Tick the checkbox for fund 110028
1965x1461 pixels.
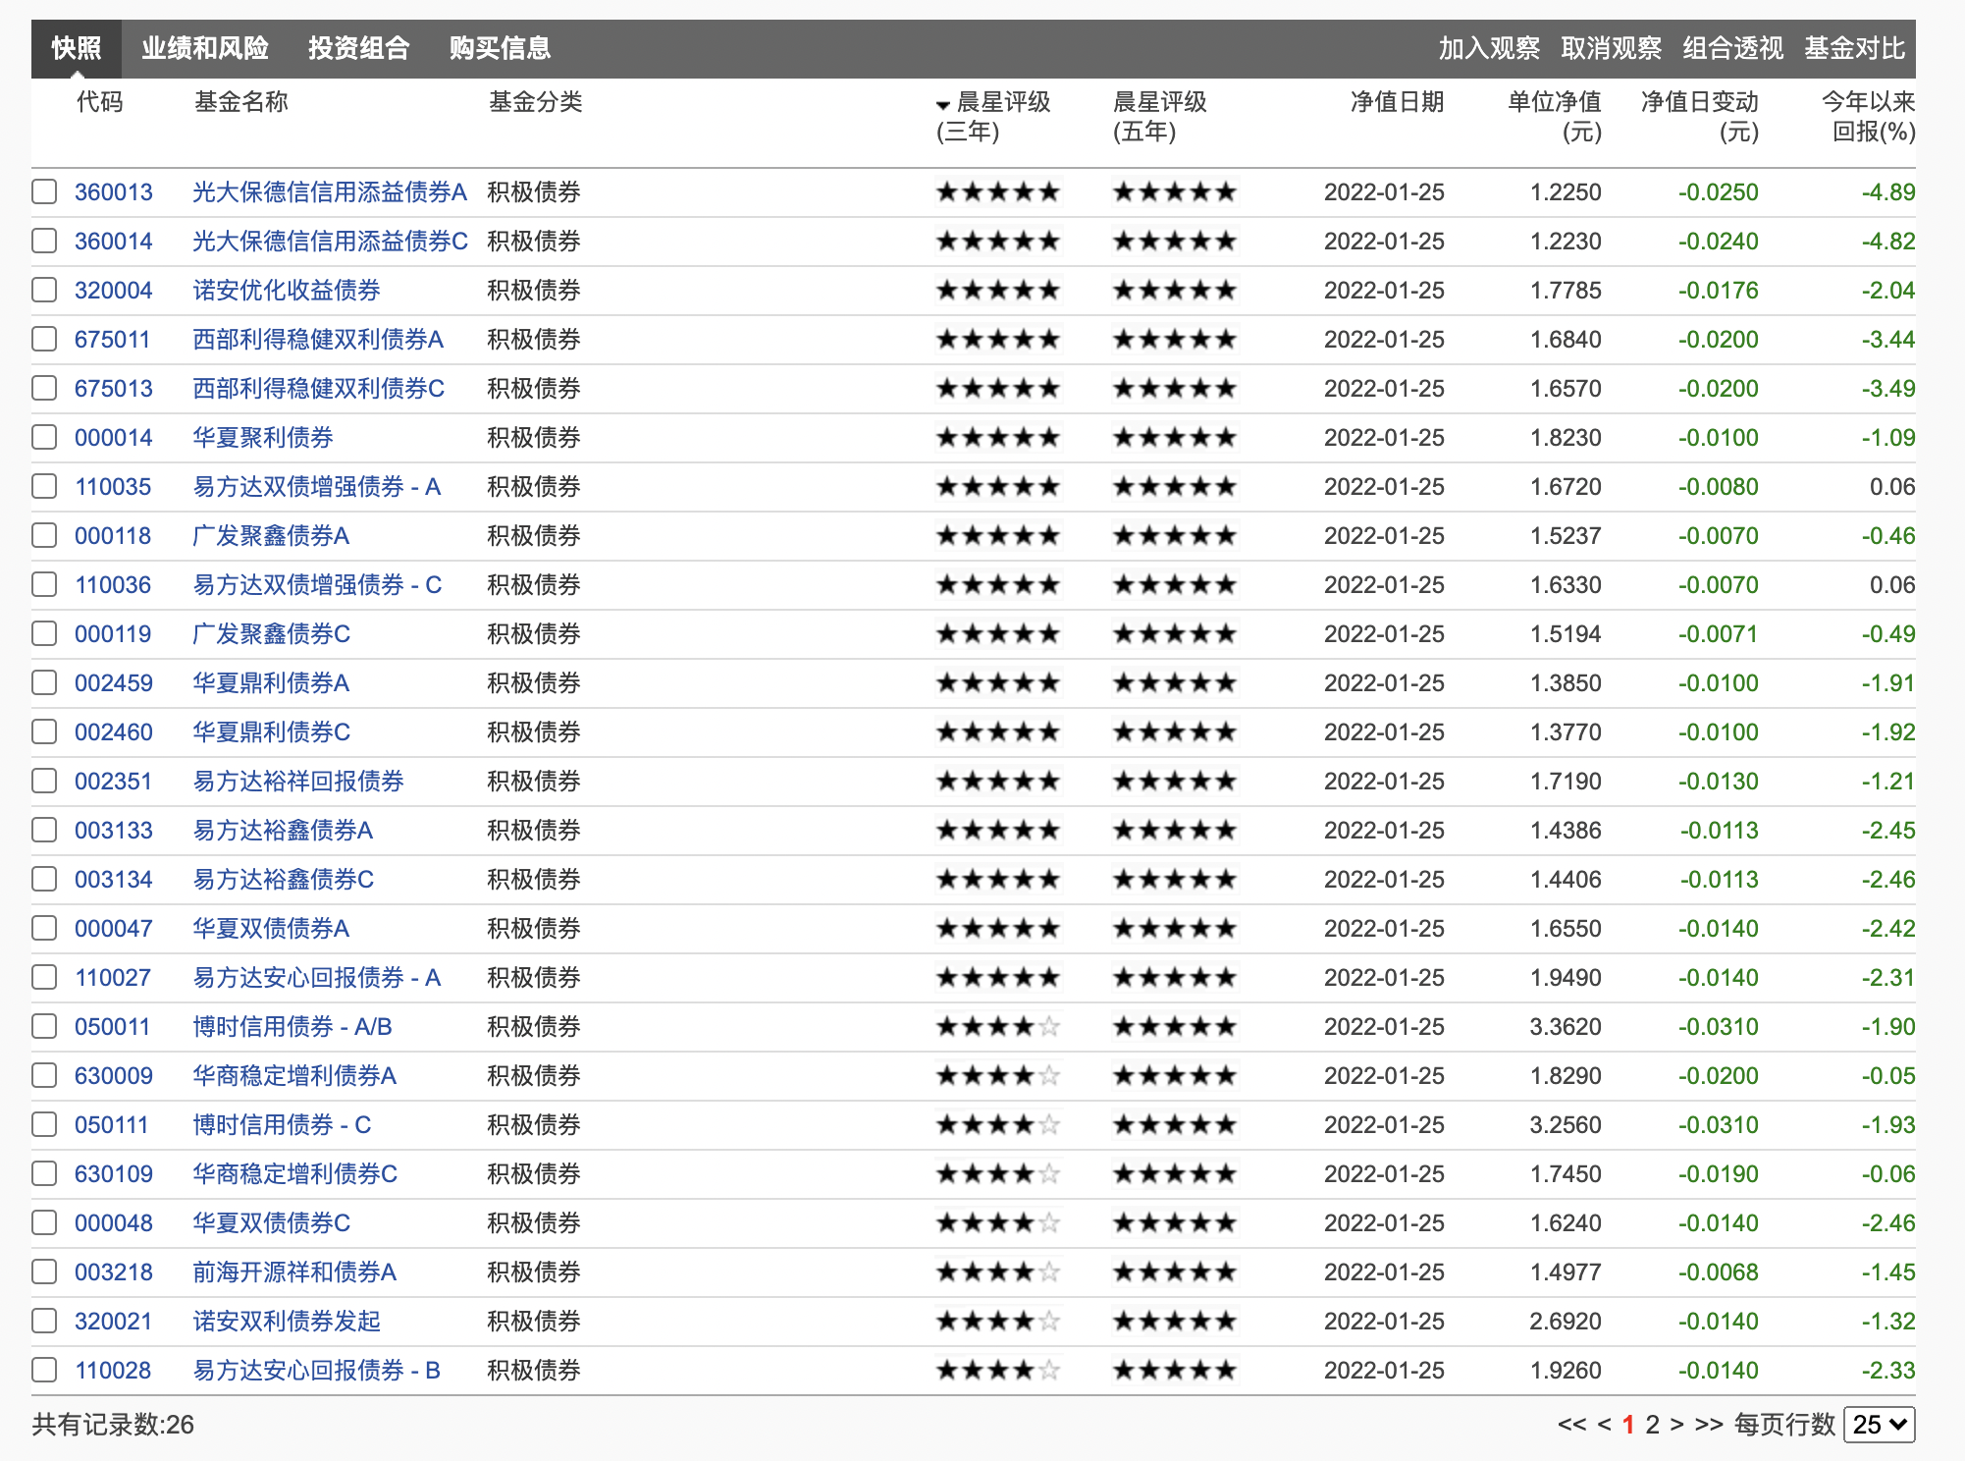(x=44, y=1370)
